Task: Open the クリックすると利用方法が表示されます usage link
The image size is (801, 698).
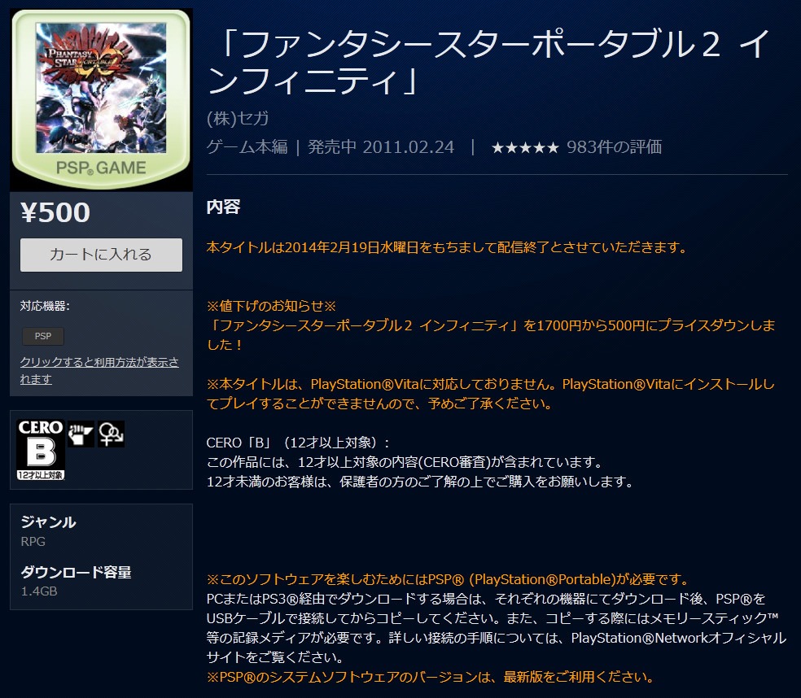Action: pos(99,370)
